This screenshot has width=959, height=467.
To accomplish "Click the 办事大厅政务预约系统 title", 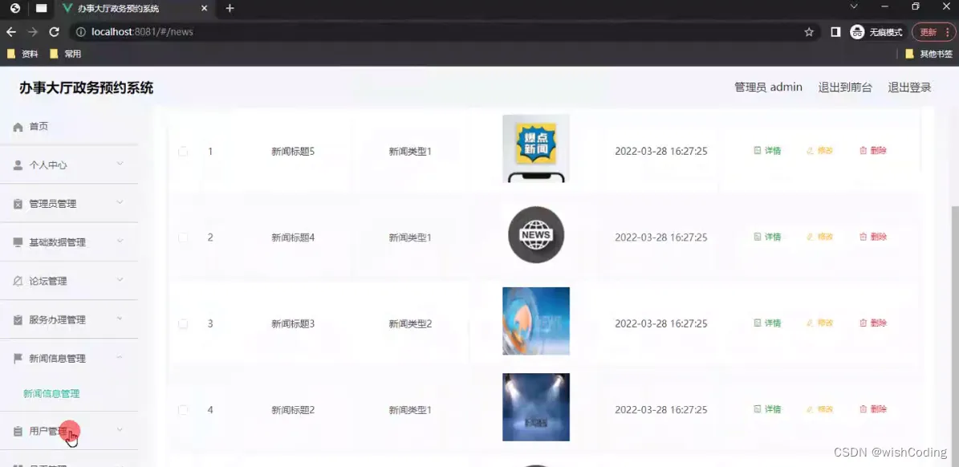I will [x=86, y=87].
